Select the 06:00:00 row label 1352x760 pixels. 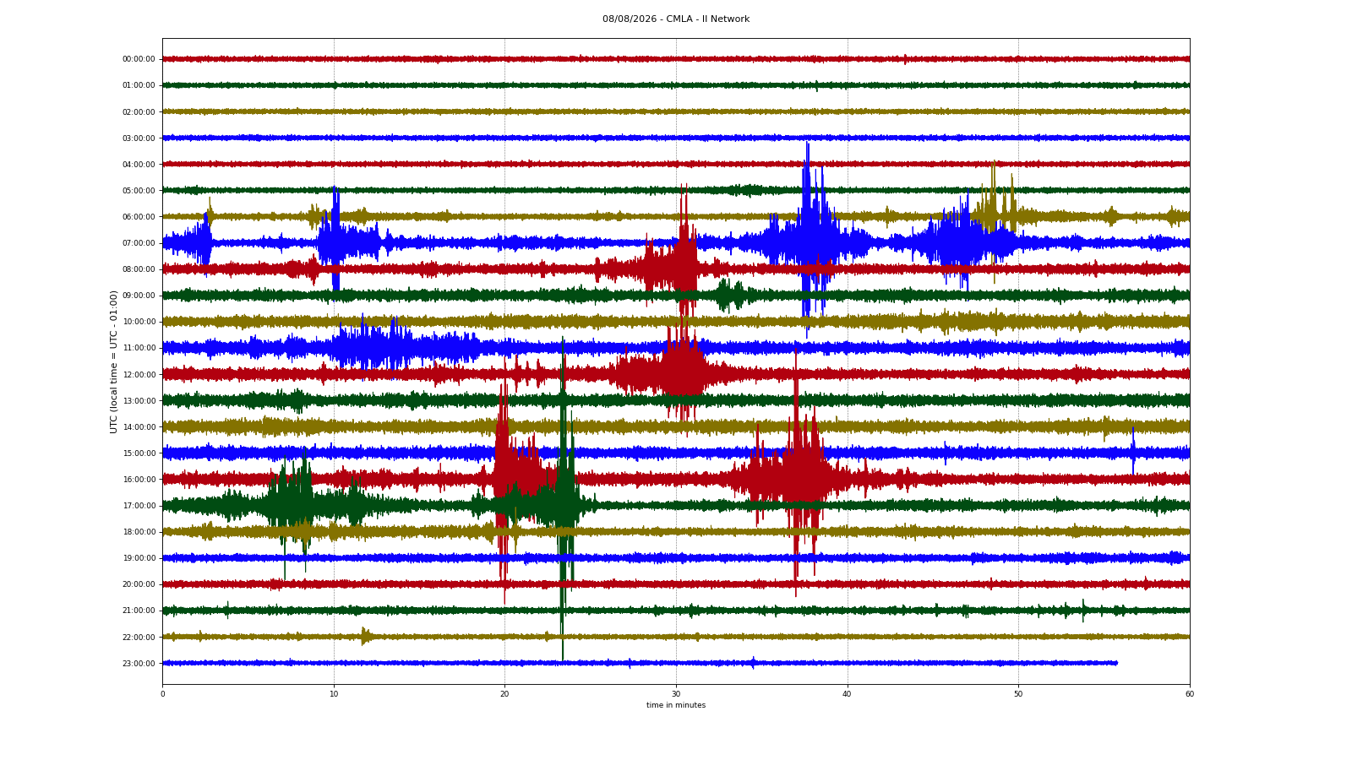[139, 216]
